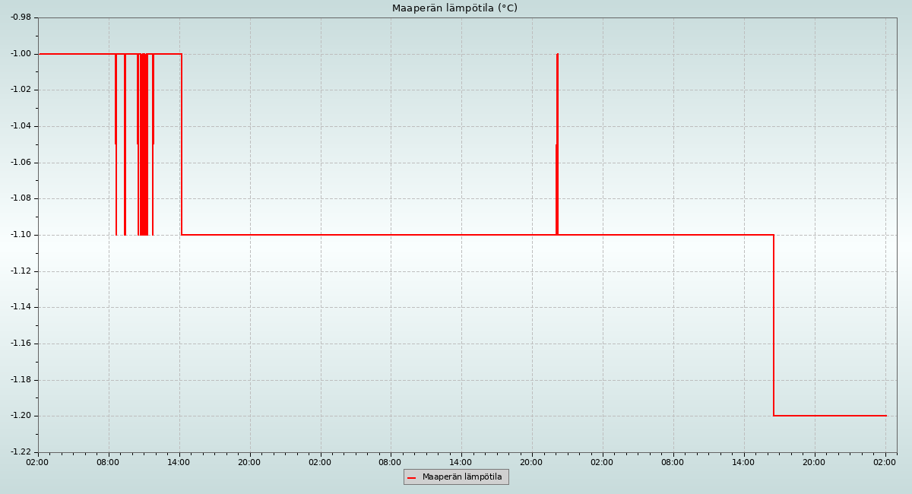This screenshot has width=912, height=494.
Task: Click the -1.10 y-axis label
Action: (21, 235)
